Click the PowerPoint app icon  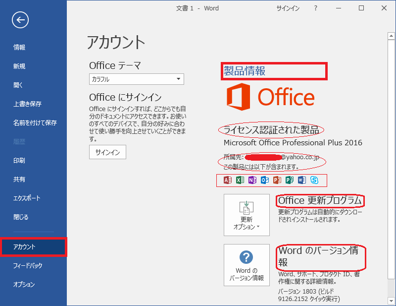tap(277, 180)
